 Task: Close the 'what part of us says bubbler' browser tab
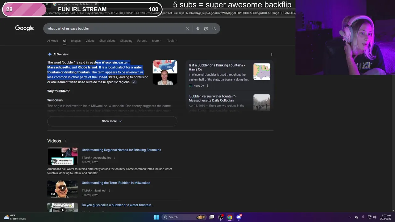point(96,4)
